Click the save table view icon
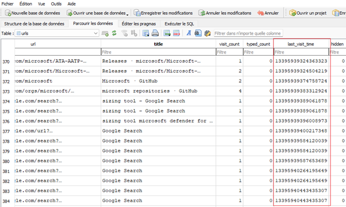346x207 pixels. [x=145, y=33]
